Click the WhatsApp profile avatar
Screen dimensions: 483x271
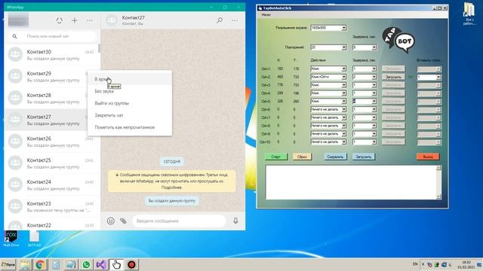(x=18, y=20)
